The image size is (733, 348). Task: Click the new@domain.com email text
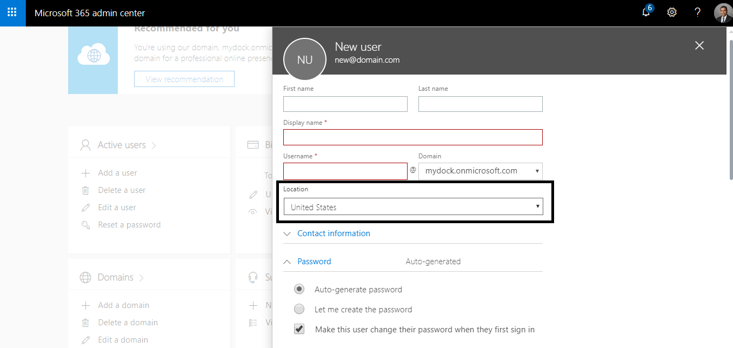(x=367, y=60)
